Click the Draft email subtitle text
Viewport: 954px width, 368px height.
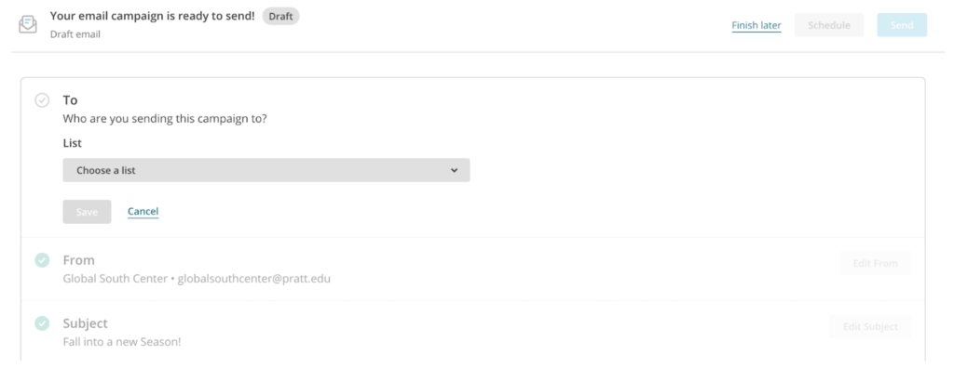(75, 34)
